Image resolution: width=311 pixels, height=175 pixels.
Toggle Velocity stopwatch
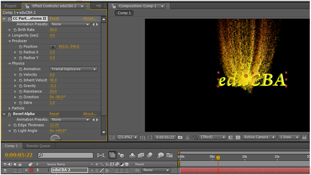(x=21, y=75)
